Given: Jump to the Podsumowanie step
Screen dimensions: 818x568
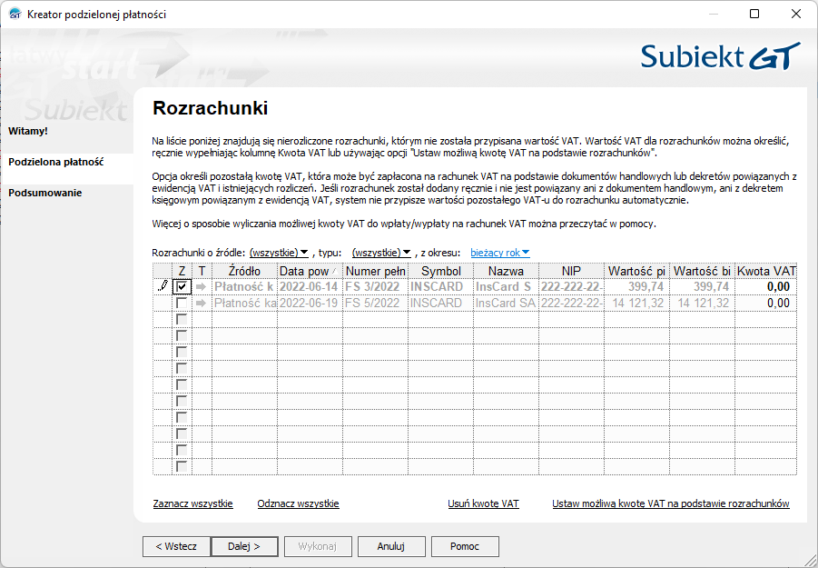Looking at the screenshot, I should (44, 193).
